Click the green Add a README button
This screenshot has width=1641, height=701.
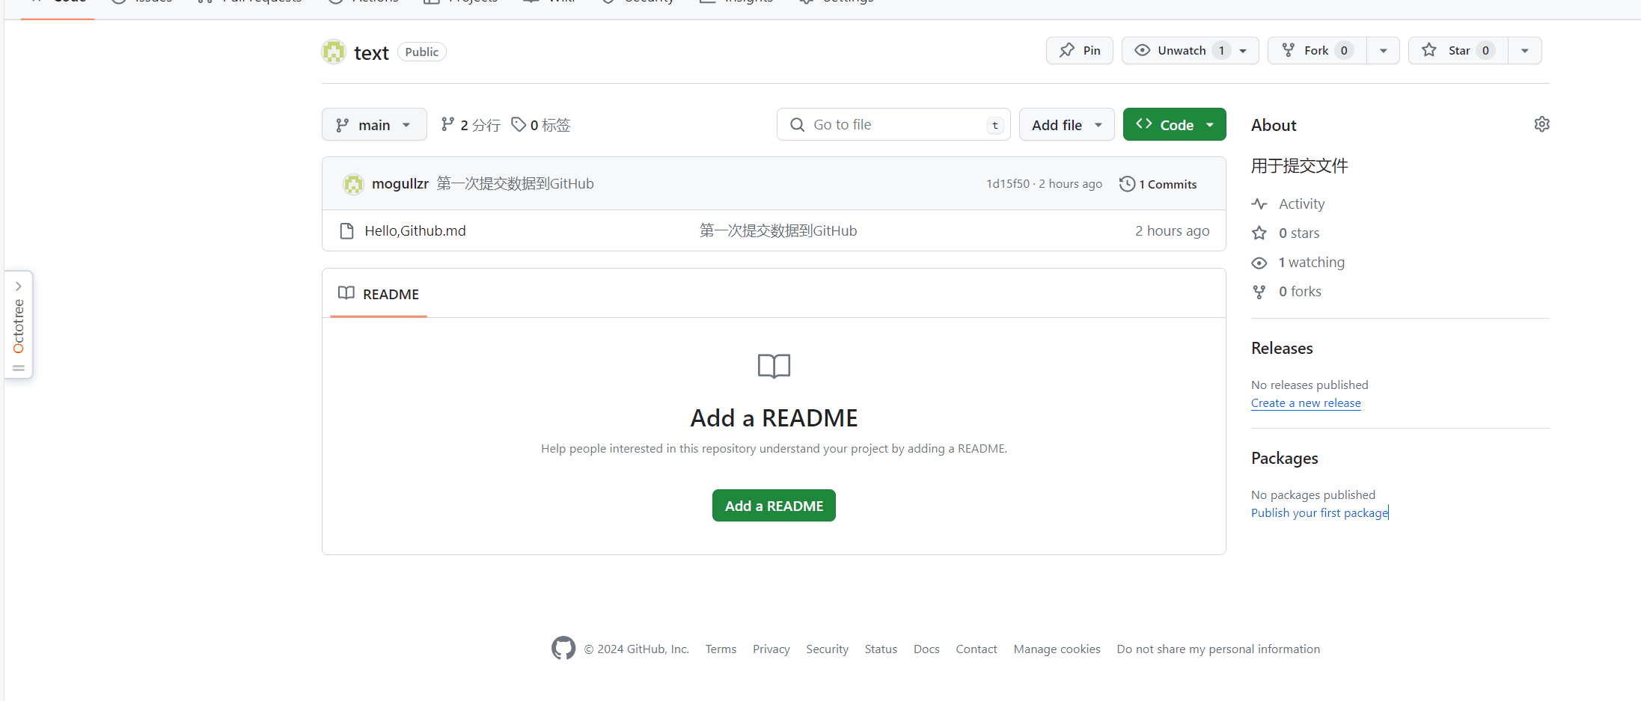pyautogui.click(x=774, y=506)
